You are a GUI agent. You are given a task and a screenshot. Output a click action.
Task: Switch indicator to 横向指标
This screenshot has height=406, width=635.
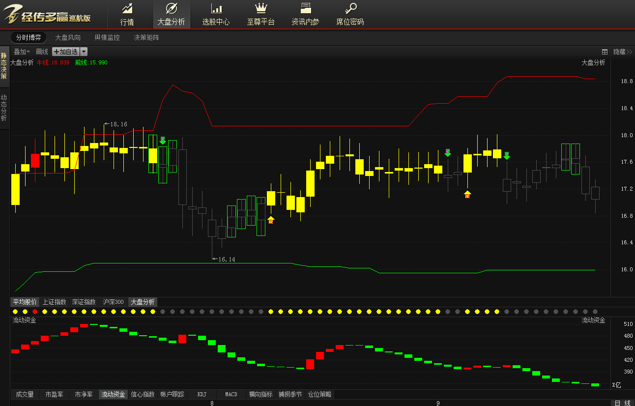pos(260,394)
